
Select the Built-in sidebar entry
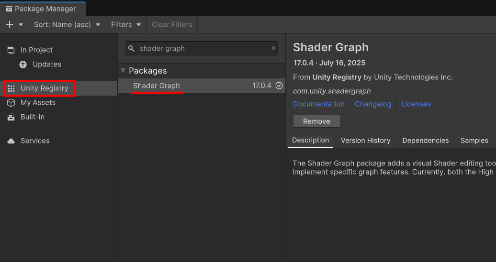pos(58,117)
